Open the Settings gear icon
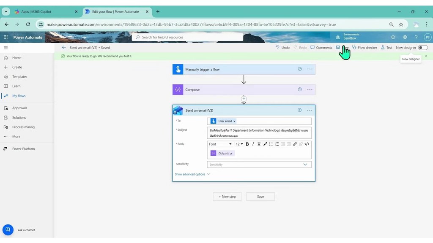This screenshot has width=433, height=243. click(405, 37)
